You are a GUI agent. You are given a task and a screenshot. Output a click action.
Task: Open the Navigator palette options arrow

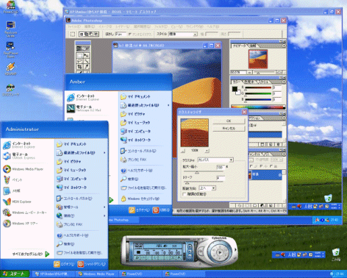[x=284, y=46]
